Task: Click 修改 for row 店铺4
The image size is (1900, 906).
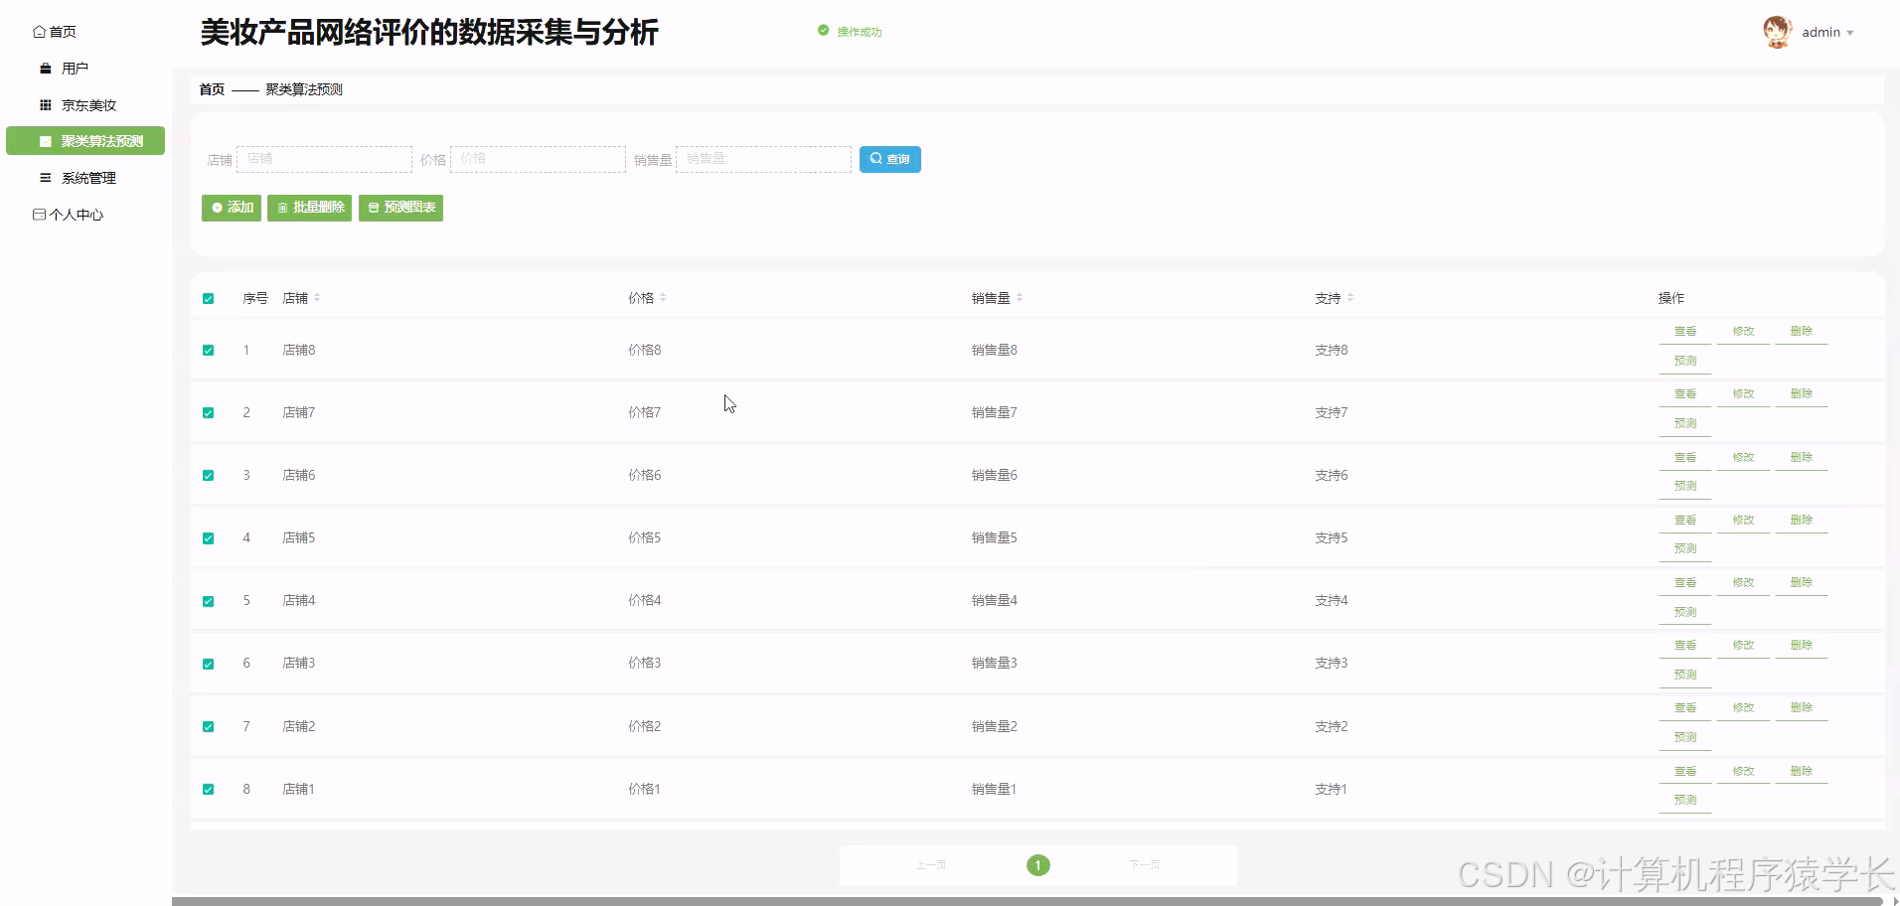Action: (x=1744, y=583)
